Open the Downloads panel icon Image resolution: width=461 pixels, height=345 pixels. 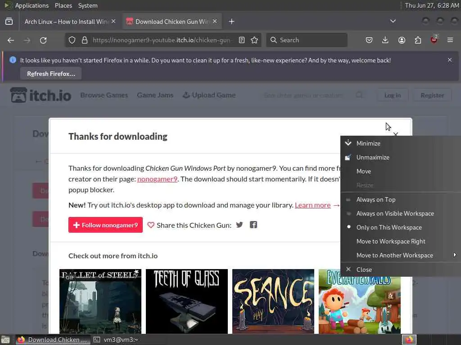click(x=385, y=40)
